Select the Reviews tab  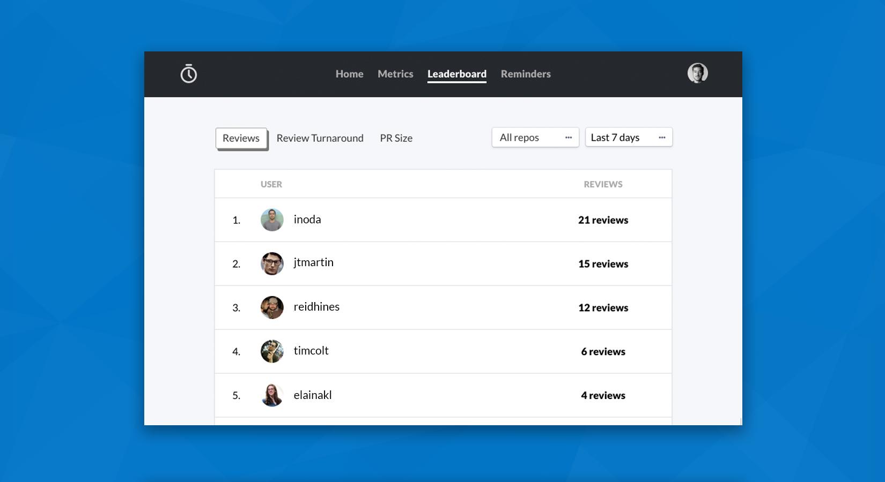click(241, 138)
